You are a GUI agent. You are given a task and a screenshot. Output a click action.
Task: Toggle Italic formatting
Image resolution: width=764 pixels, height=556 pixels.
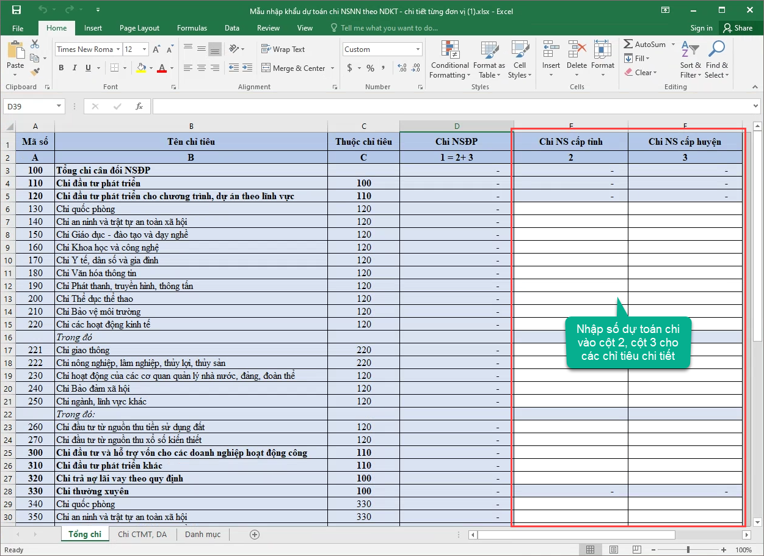pyautogui.click(x=74, y=68)
